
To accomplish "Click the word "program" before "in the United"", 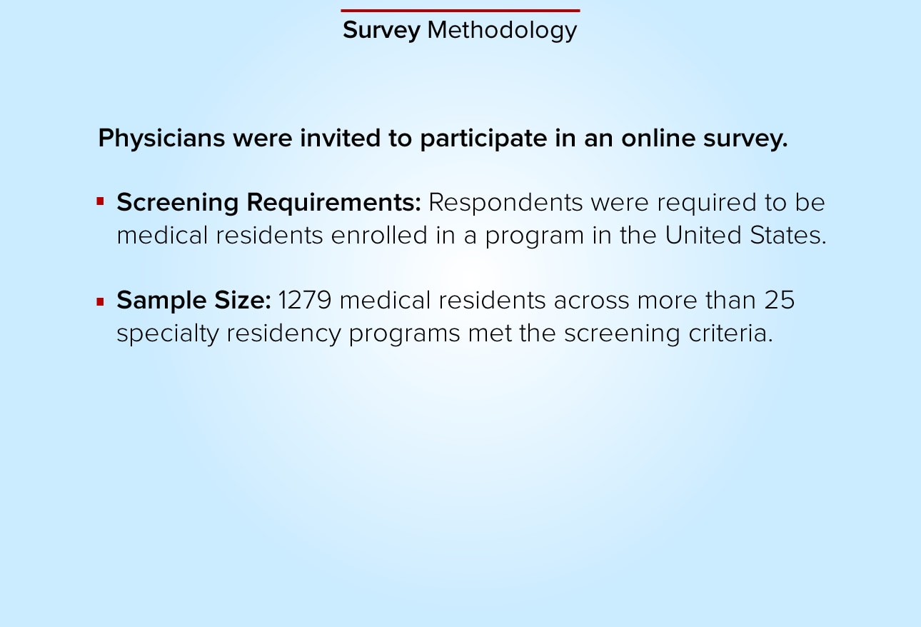I will tap(535, 236).
